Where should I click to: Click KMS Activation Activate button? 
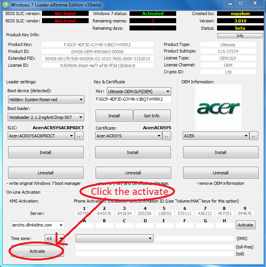[x=37, y=251]
